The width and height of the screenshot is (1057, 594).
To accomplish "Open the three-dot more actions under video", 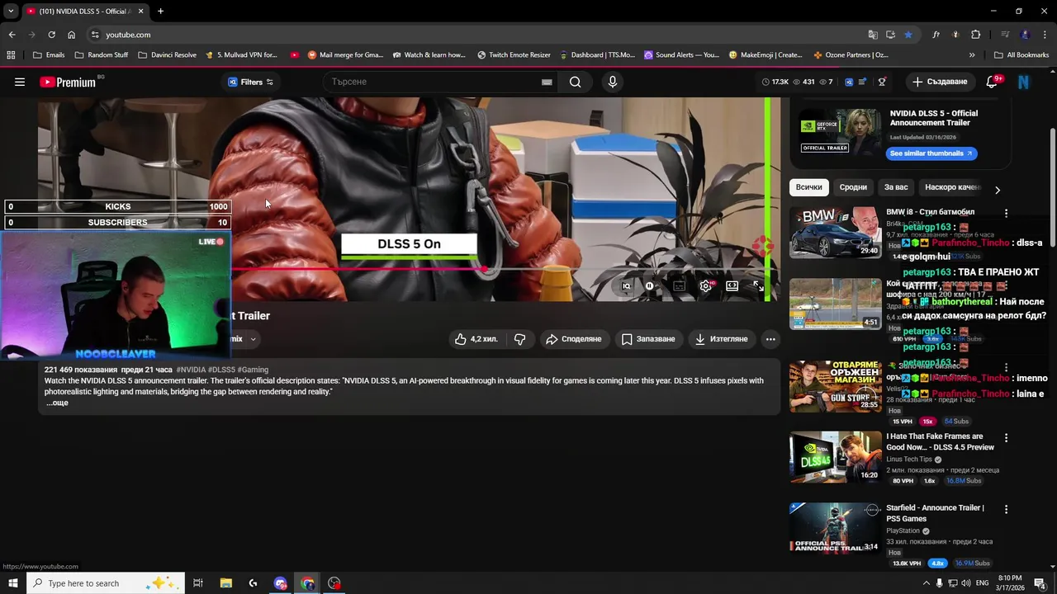I will 770,339.
